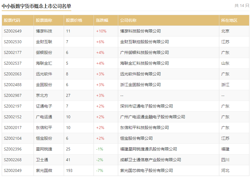Select stock code SZ002530
The image size is (250, 178).
[x=13, y=42]
